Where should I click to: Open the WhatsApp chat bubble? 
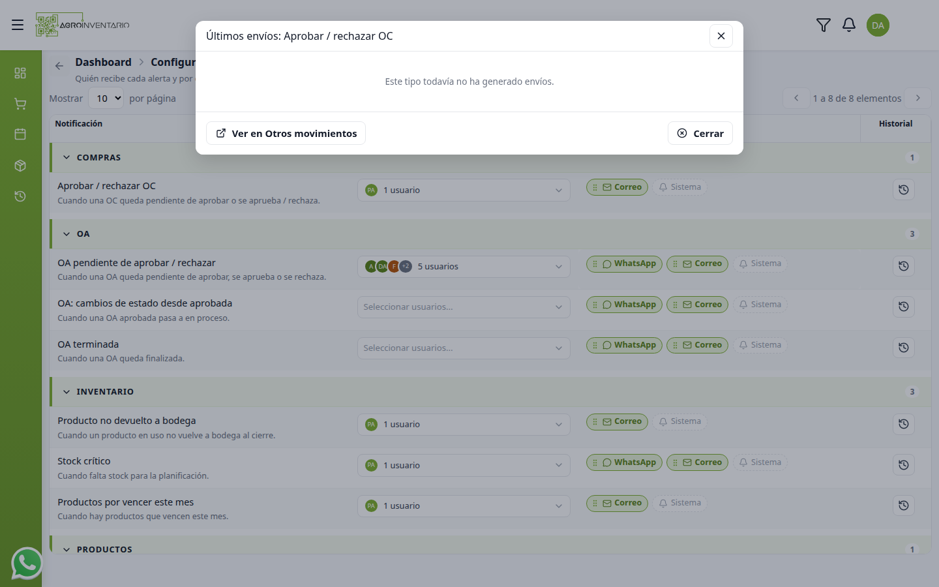pyautogui.click(x=27, y=564)
